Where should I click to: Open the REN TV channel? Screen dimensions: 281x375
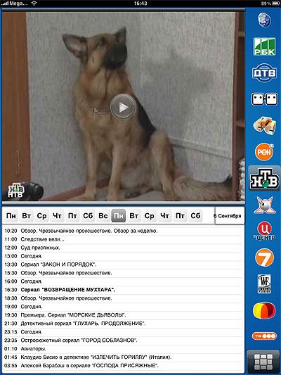[x=264, y=152]
